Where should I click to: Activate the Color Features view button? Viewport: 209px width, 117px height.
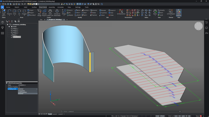[x=179, y=12]
